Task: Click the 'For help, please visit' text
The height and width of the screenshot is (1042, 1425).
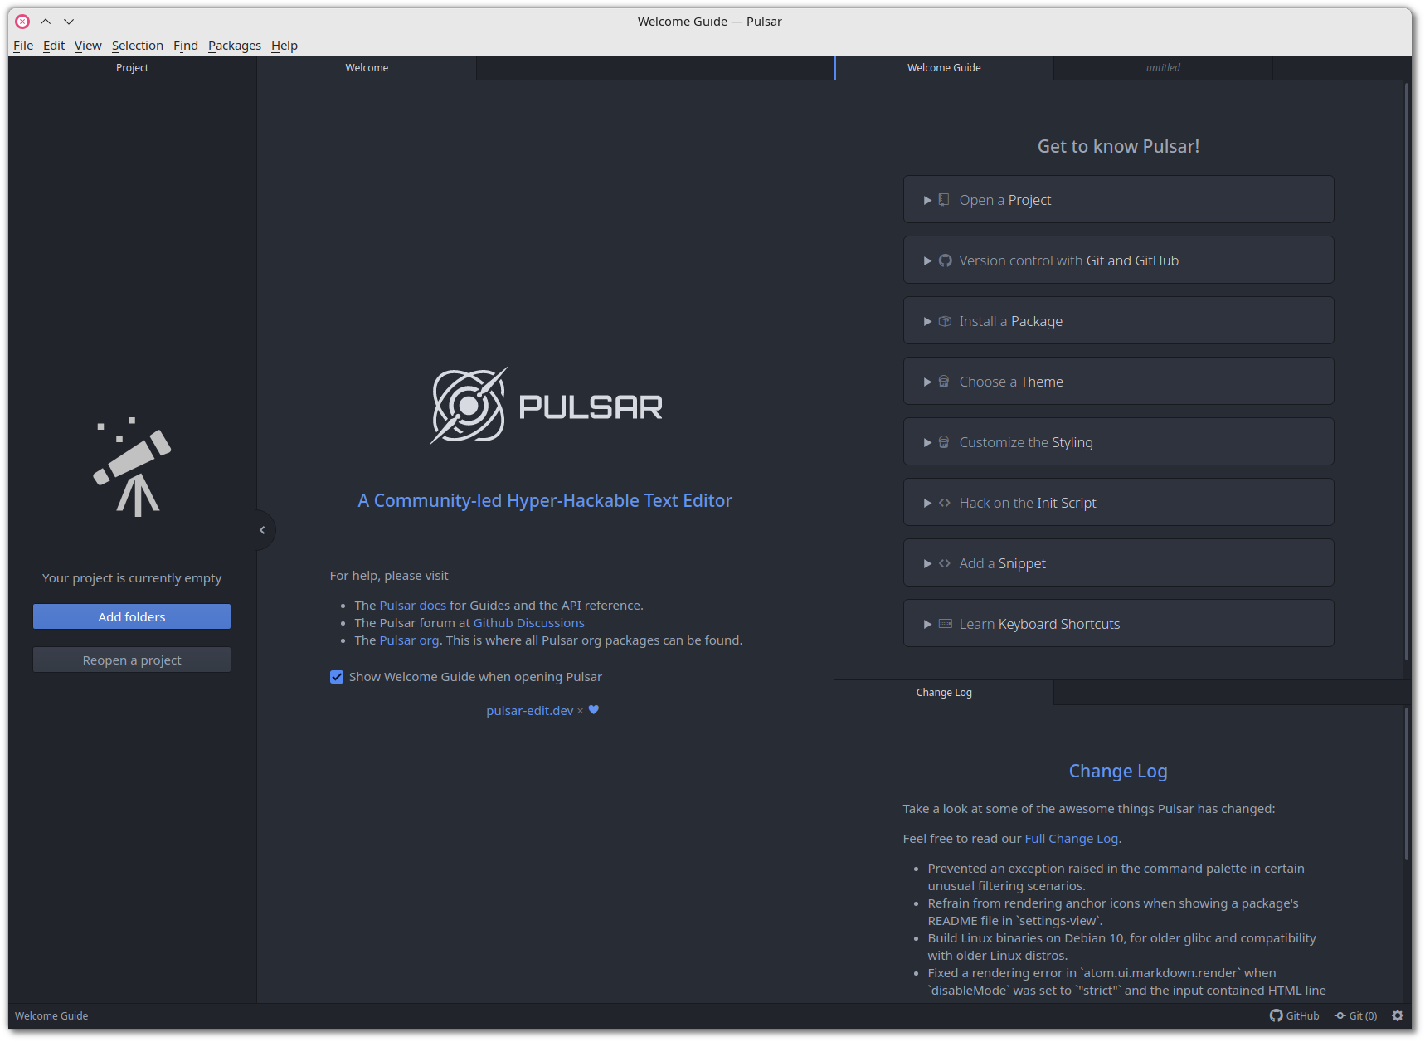Action: click(x=389, y=576)
